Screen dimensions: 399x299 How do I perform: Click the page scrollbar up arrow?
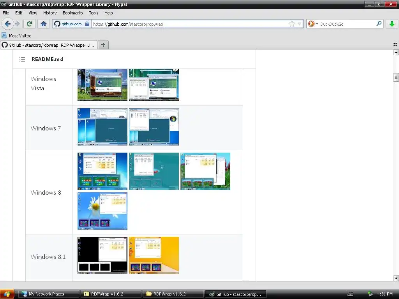(x=396, y=53)
